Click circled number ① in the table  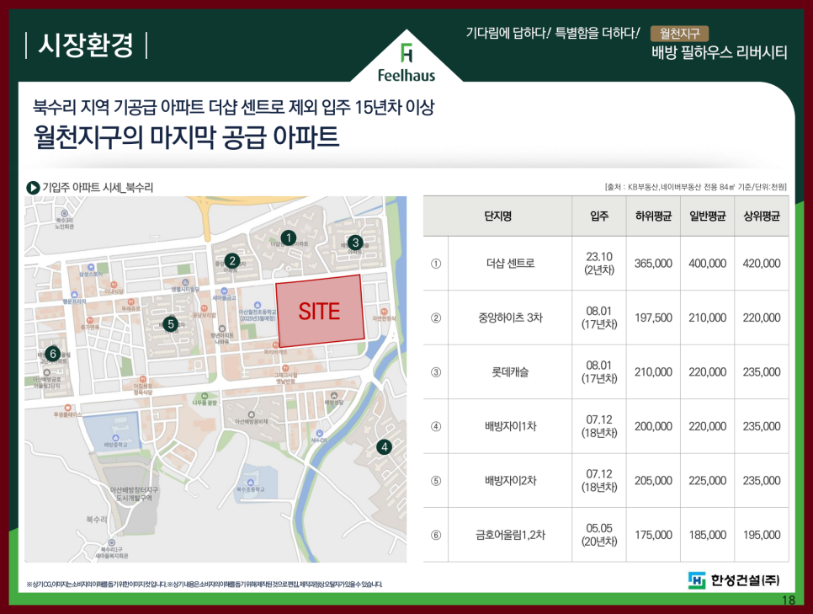(436, 264)
